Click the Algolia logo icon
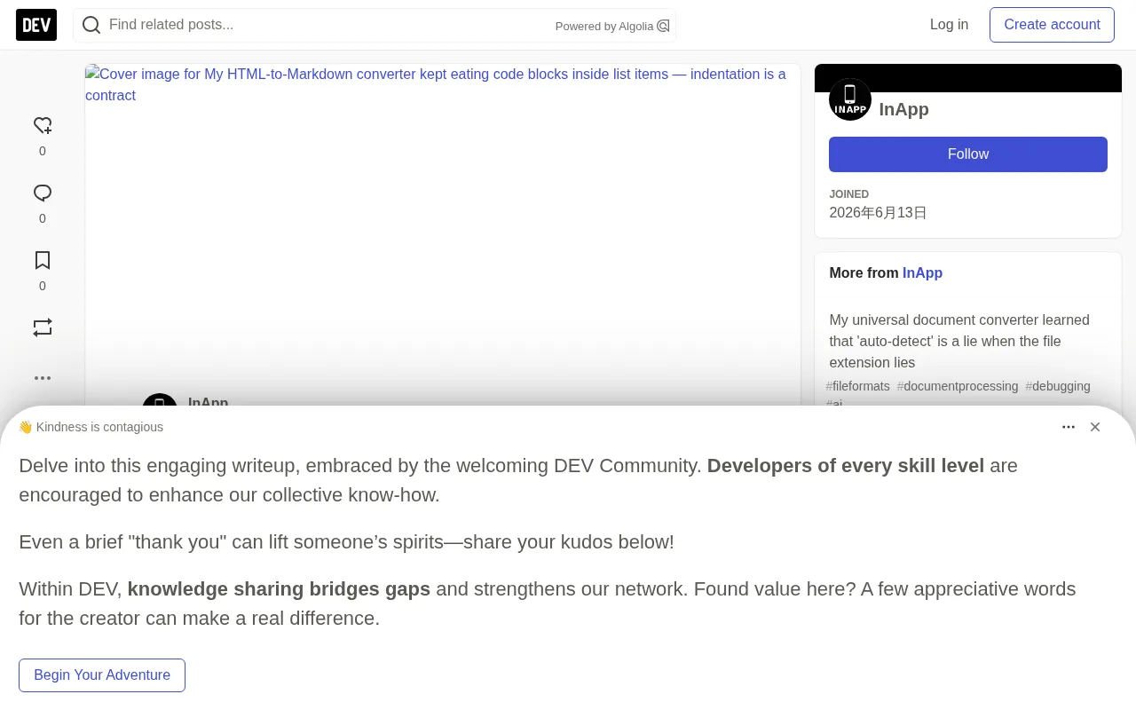This screenshot has height=710, width=1136. click(663, 26)
